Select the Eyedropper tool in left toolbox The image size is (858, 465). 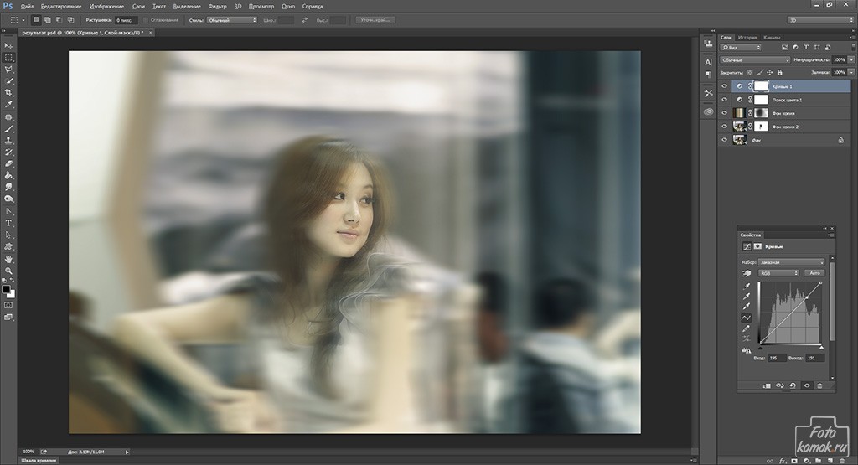(8, 104)
